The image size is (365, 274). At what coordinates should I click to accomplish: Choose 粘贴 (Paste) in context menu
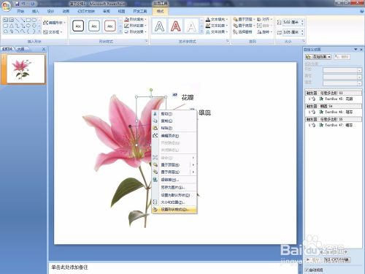pos(174,128)
